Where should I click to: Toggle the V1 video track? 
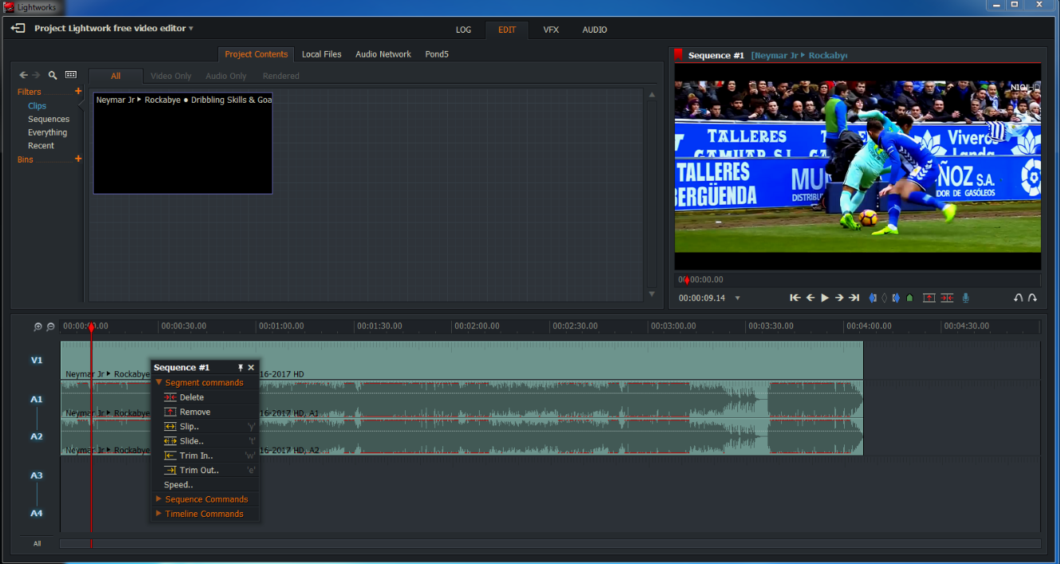pyautogui.click(x=37, y=360)
